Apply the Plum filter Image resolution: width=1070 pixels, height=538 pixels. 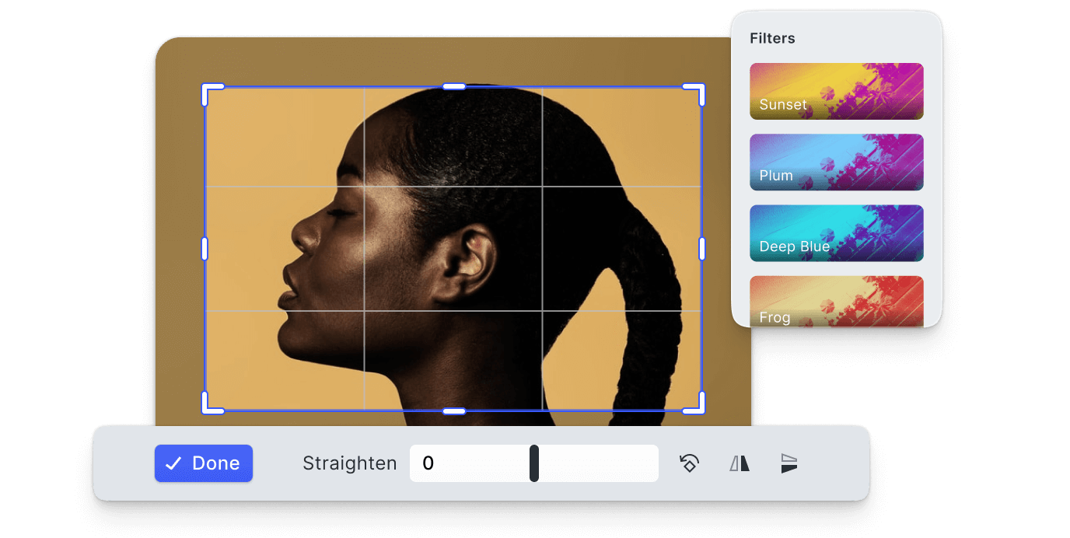(836, 162)
